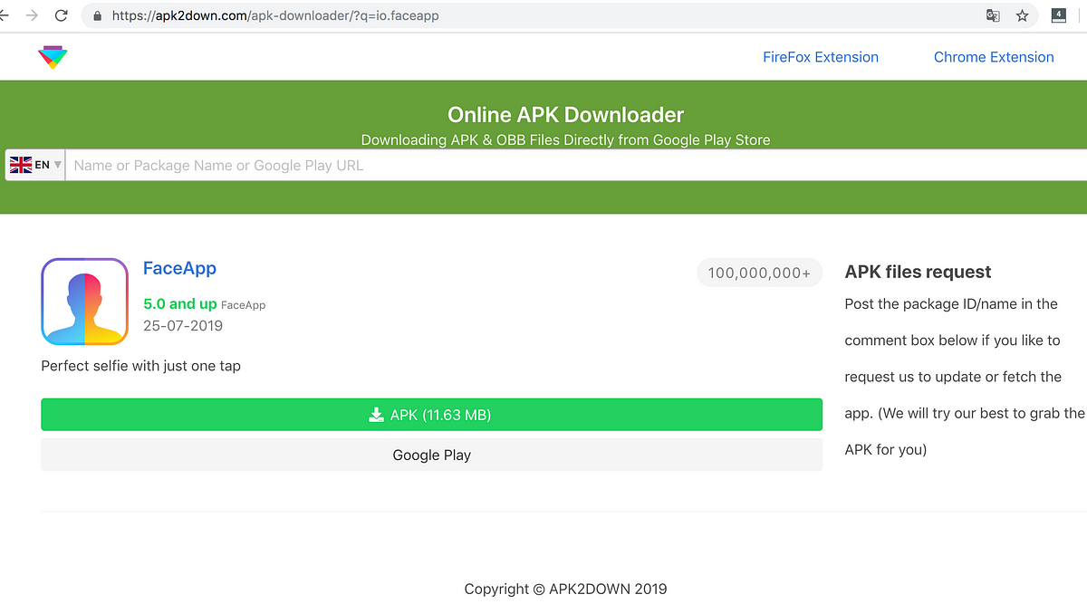Click the UK flag icon
Screen dimensions: 1087x604
pos(21,165)
